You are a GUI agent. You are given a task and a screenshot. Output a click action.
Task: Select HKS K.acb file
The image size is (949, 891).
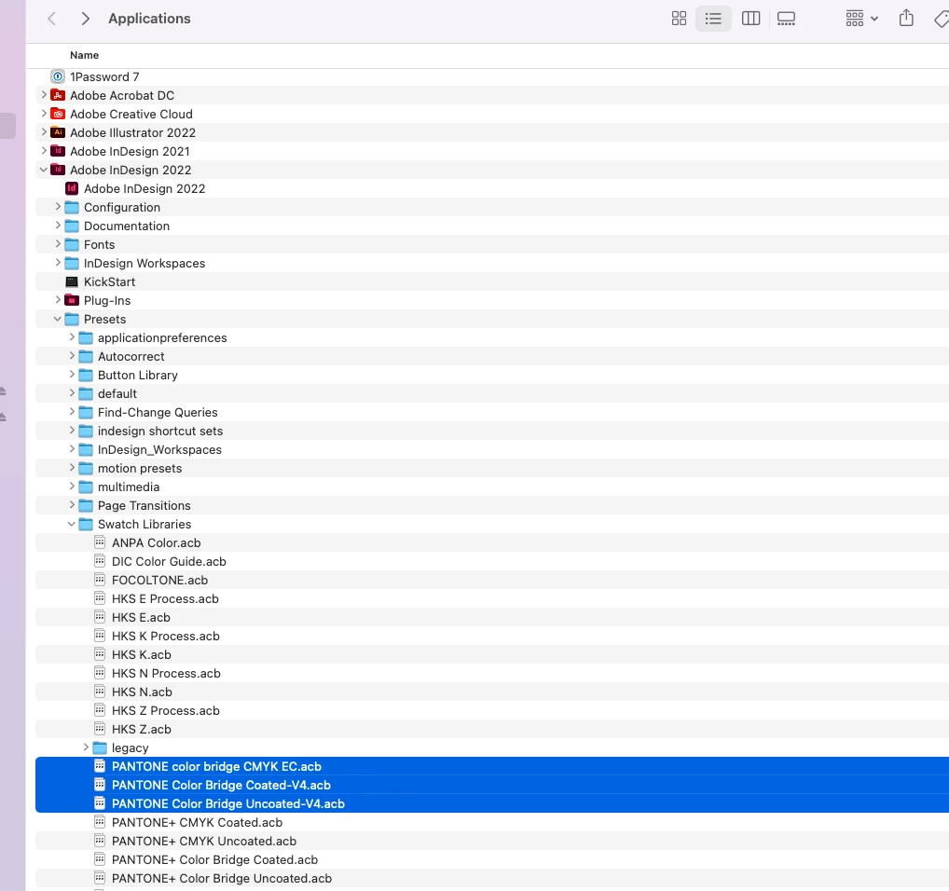tap(492, 654)
